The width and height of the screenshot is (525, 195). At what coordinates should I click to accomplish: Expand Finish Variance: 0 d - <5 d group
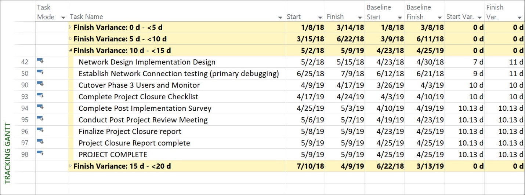(x=71, y=27)
